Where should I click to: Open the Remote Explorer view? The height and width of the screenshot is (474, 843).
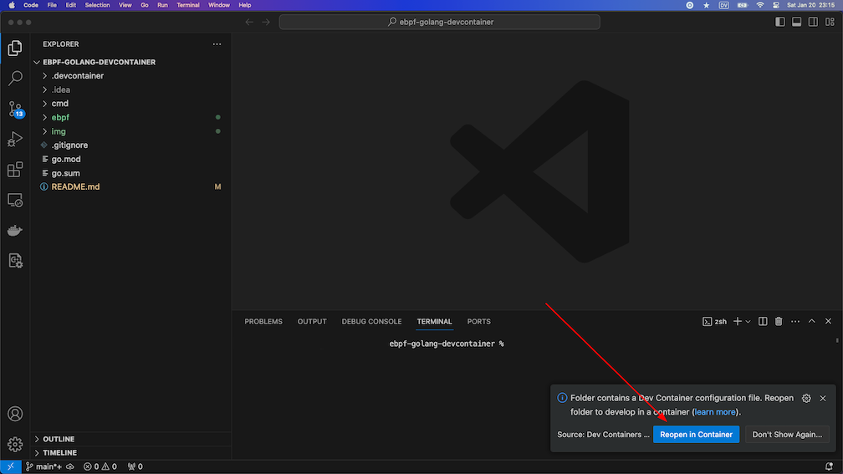click(15, 200)
